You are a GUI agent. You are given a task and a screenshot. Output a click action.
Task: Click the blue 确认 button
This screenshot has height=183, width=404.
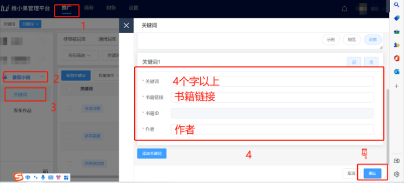372,173
